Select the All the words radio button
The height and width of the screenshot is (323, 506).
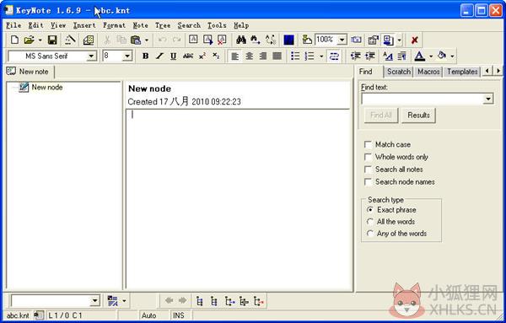(370, 222)
